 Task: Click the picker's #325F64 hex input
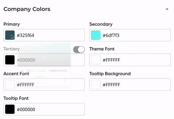(x=41, y=77)
